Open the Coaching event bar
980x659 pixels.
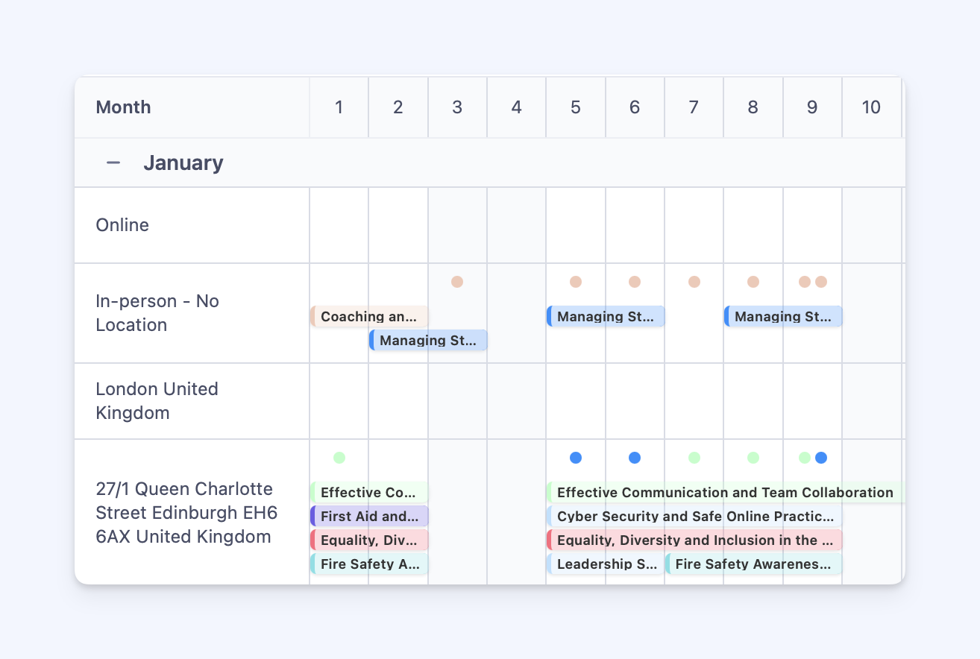369,316
